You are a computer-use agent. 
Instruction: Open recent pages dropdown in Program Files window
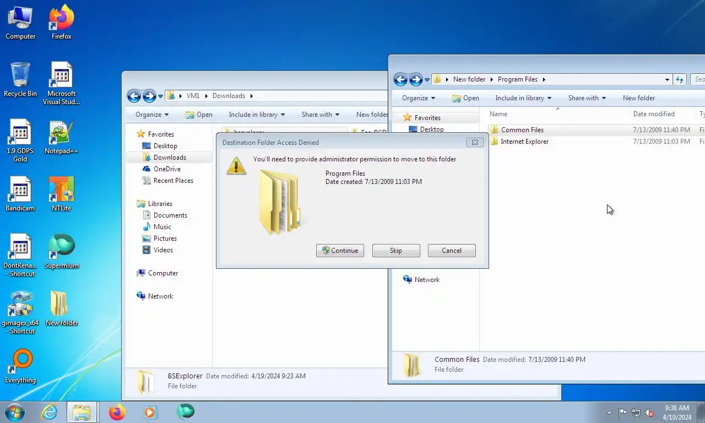(x=427, y=80)
